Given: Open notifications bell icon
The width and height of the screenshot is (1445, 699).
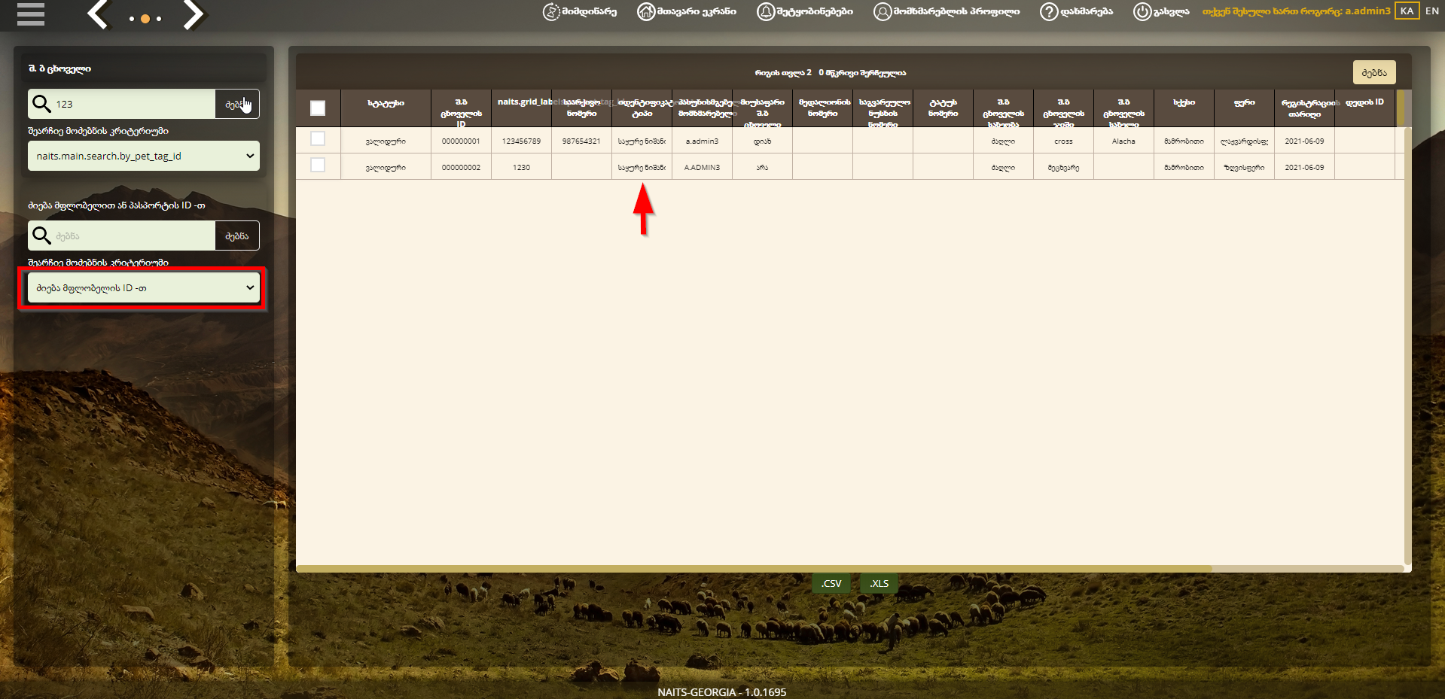Looking at the screenshot, I should pos(766,11).
